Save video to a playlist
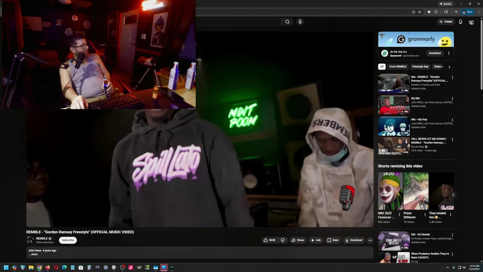The image size is (483, 272). (x=333, y=240)
